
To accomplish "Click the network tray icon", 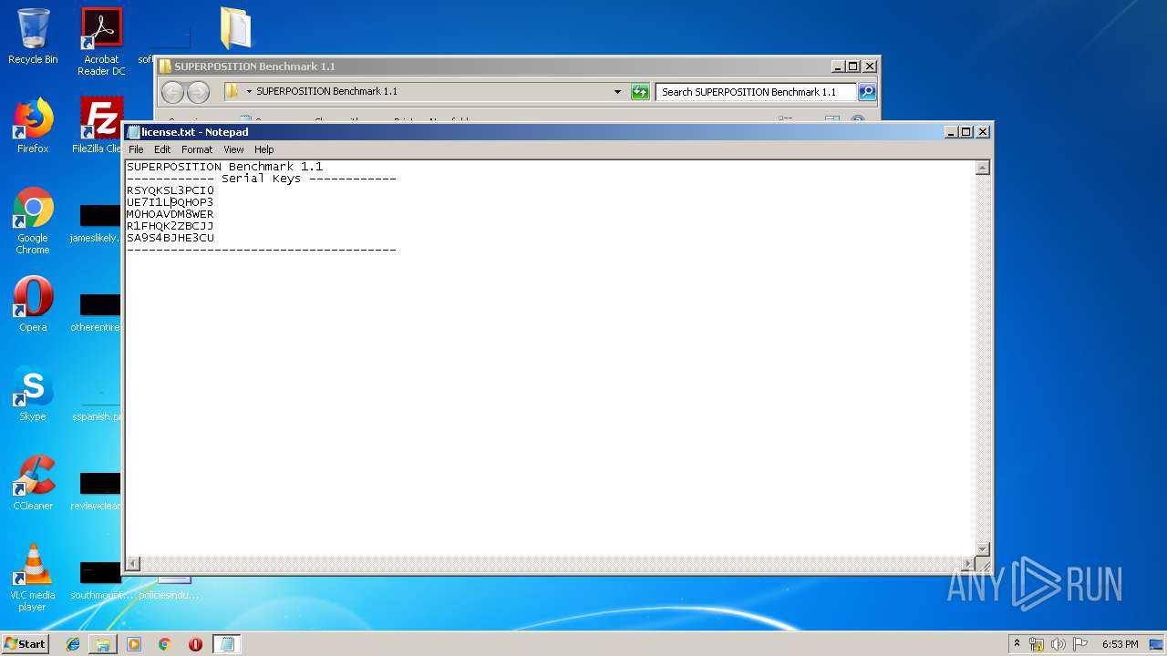I will [1037, 644].
